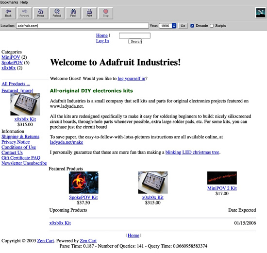Click Featured [more] link
267x253 pixels.
coord(17,91)
